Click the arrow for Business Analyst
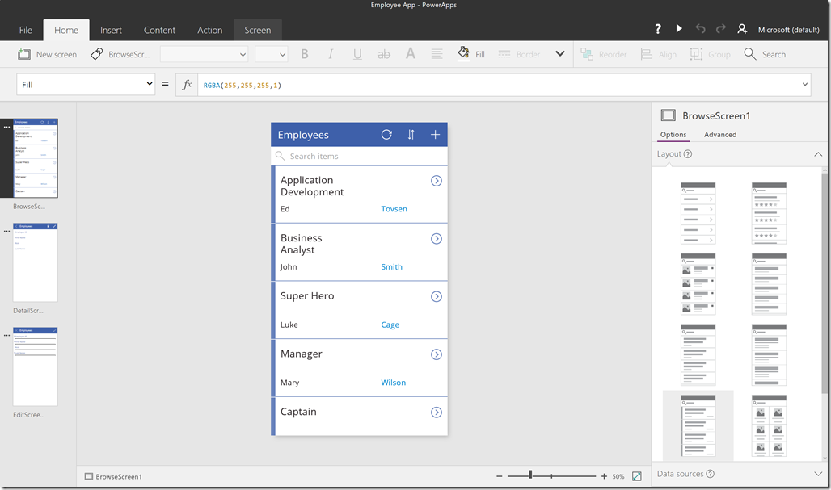This screenshot has width=831, height=490. pos(437,239)
